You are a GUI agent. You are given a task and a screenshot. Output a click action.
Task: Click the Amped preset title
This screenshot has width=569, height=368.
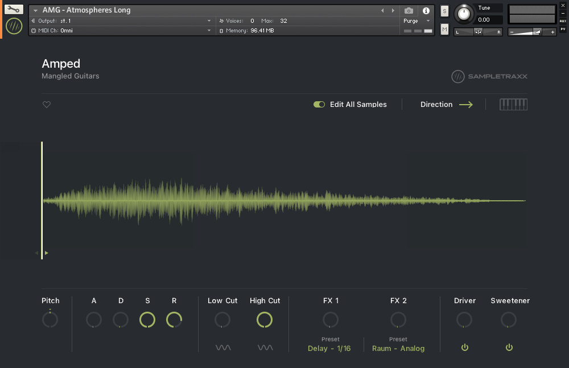click(61, 64)
